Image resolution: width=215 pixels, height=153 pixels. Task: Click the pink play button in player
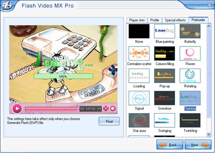[x=17, y=109]
